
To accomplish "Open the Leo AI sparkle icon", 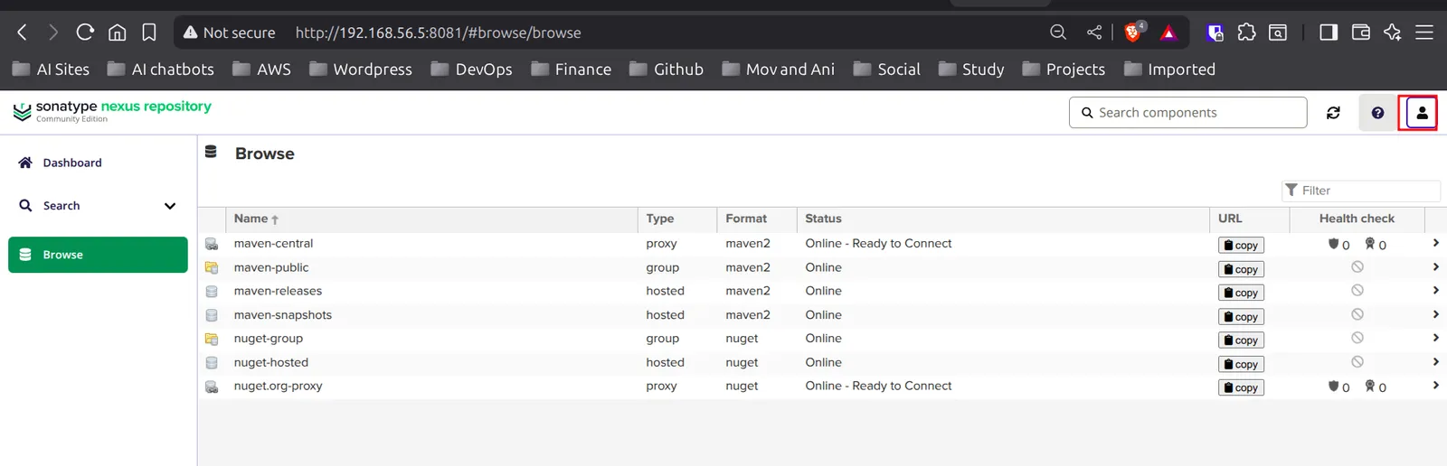I will pyautogui.click(x=1393, y=33).
